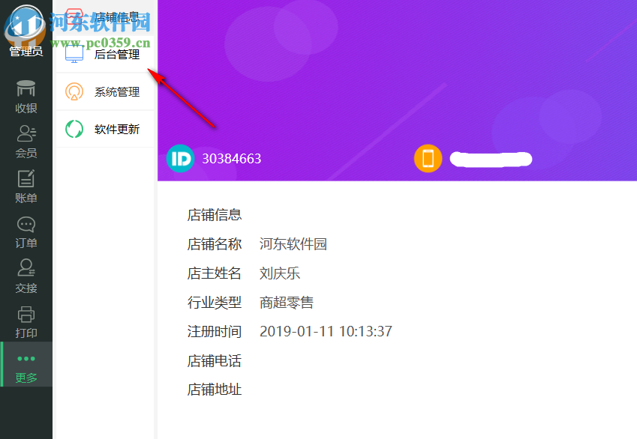Open the 交接 shift handover section
This screenshot has width=637, height=439.
point(26,277)
